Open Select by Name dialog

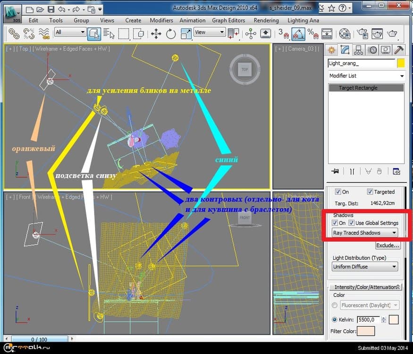109,34
